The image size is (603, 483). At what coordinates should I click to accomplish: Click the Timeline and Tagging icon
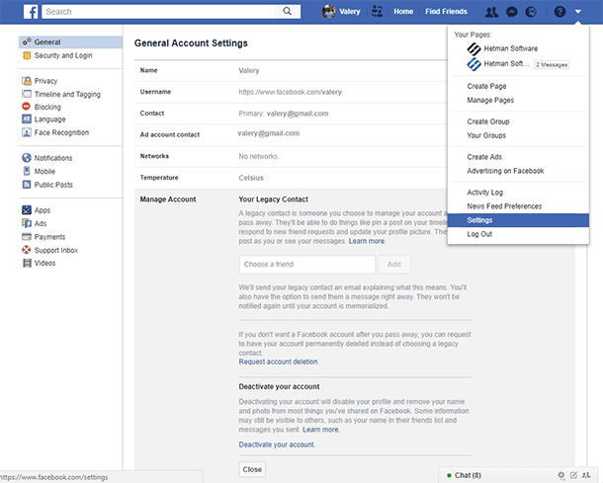(27, 94)
